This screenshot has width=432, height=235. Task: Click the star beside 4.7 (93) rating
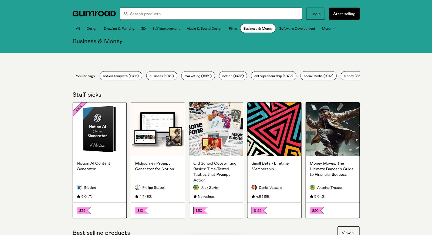137,196
